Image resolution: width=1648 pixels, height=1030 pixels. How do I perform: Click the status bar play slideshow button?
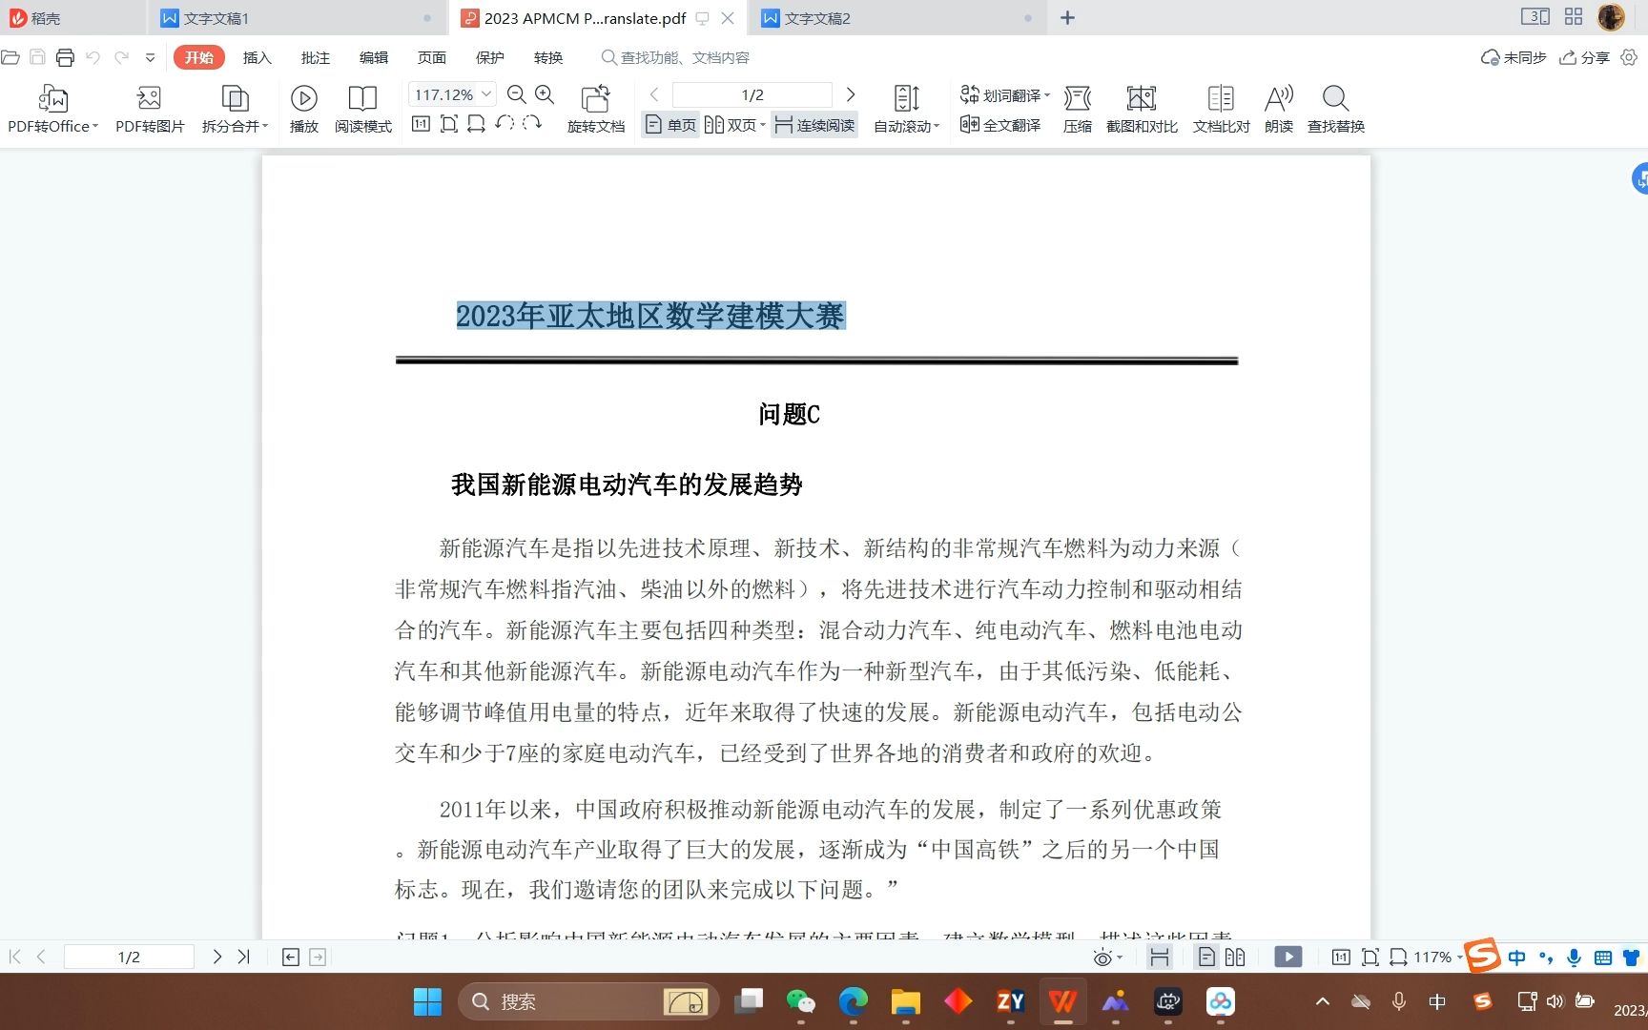pos(1287,957)
